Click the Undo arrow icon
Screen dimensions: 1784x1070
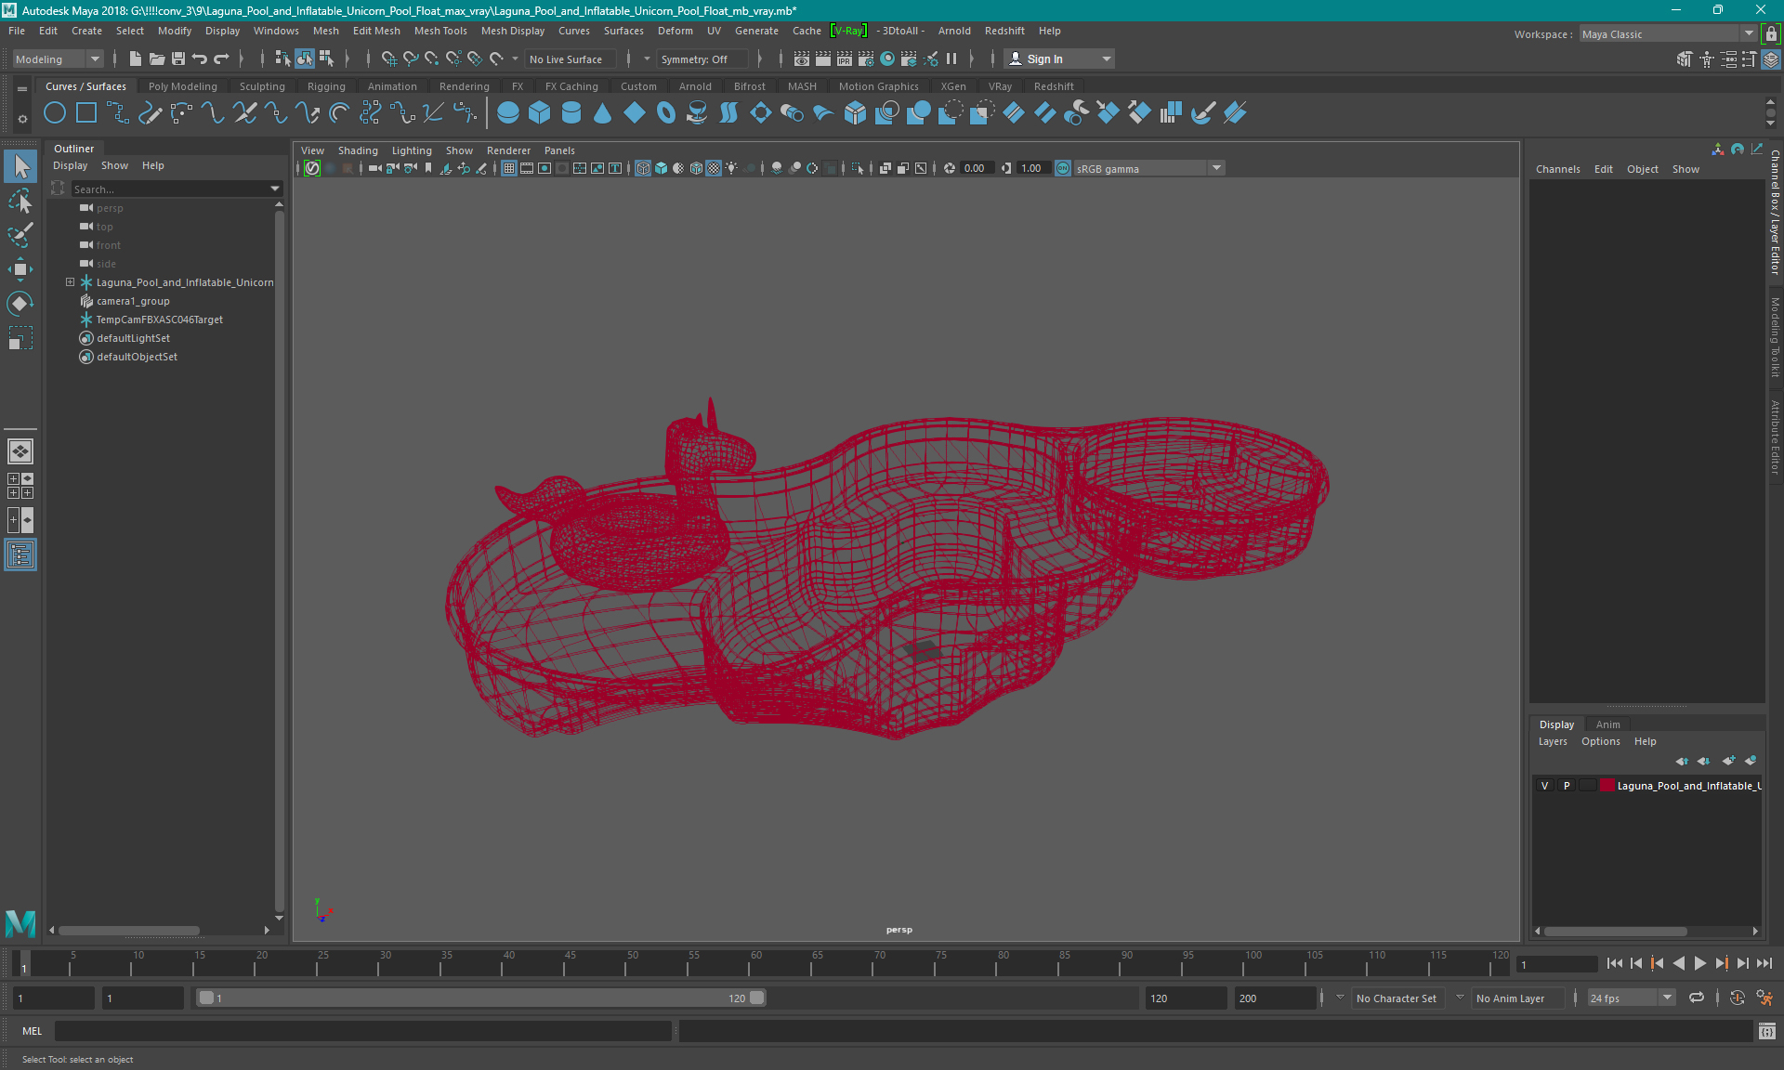point(200,59)
